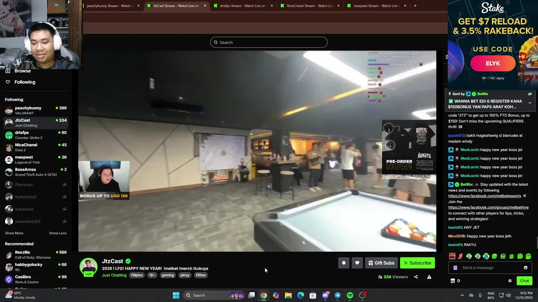The image size is (538, 302).
Task: Unpin the BotRix pinned message
Action: pos(530,94)
